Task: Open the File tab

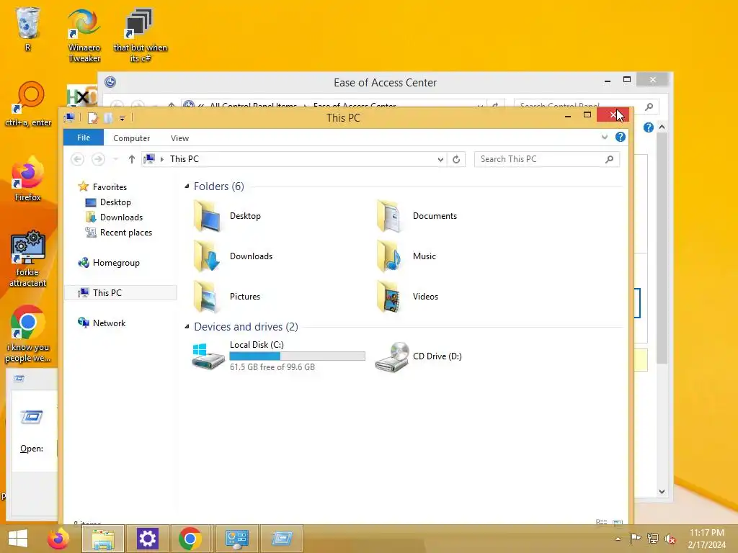Action: pyautogui.click(x=84, y=138)
